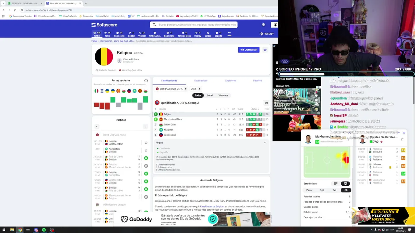
Task: Star Charles De Ketelaere in popup
Action: click(x=402, y=139)
